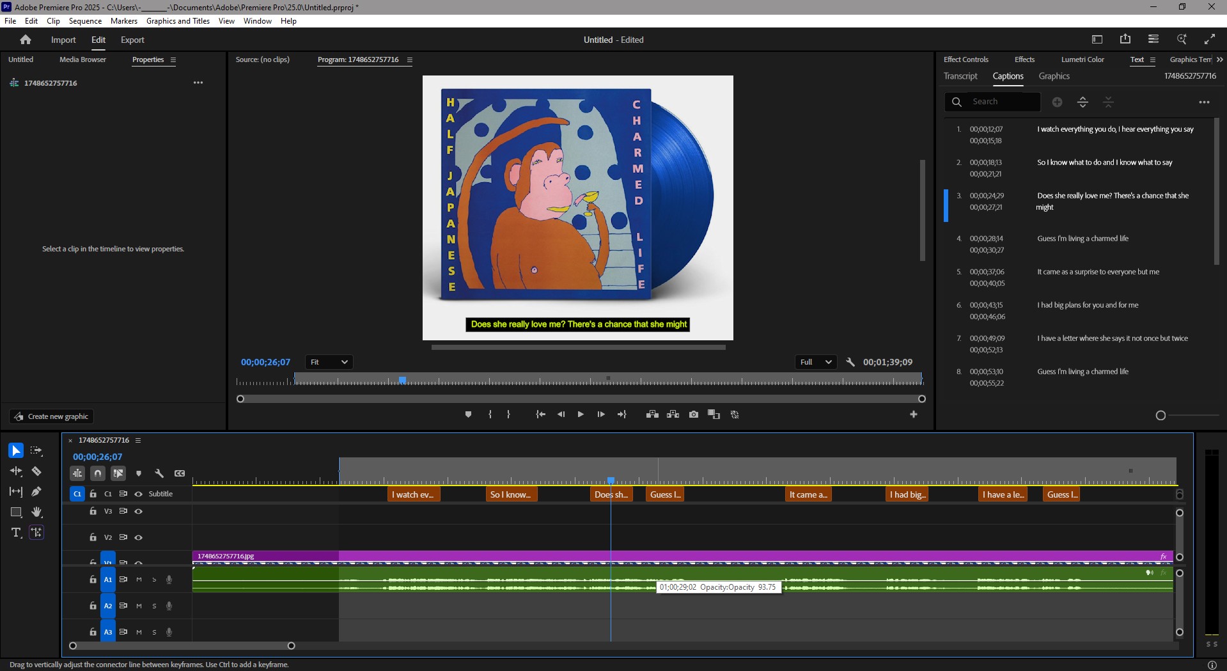
Task: Open Graphics and Titles menu
Action: 178,21
